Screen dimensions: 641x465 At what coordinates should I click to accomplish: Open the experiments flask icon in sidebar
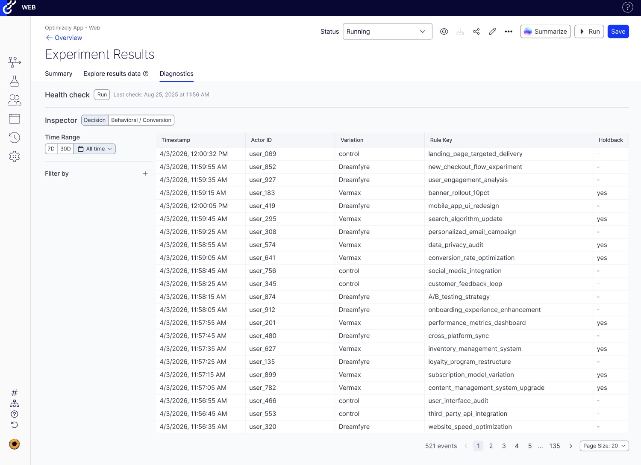coord(14,81)
